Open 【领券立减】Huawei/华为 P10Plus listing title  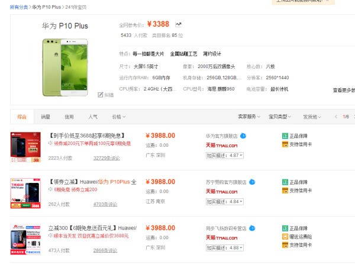(x=92, y=182)
